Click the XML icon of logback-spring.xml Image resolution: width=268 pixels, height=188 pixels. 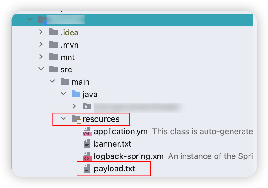click(x=87, y=156)
